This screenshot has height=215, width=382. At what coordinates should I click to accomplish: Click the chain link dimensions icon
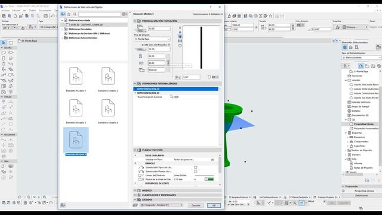coord(168,62)
